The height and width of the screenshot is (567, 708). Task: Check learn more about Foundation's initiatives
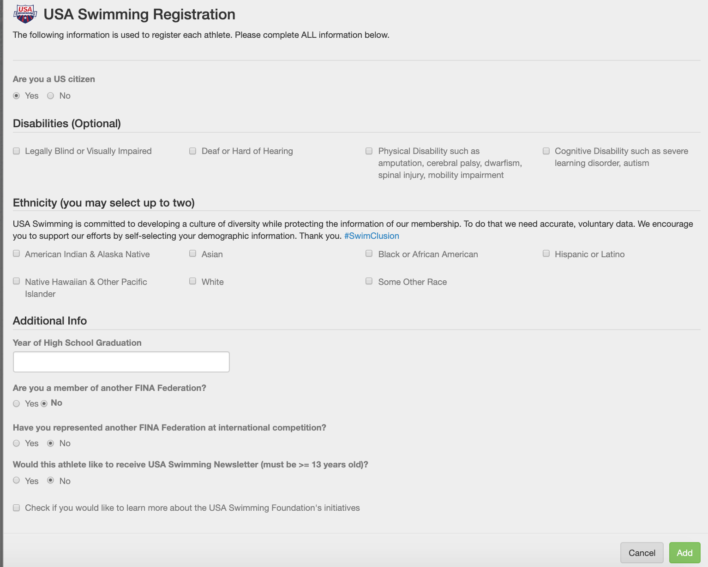(17, 508)
